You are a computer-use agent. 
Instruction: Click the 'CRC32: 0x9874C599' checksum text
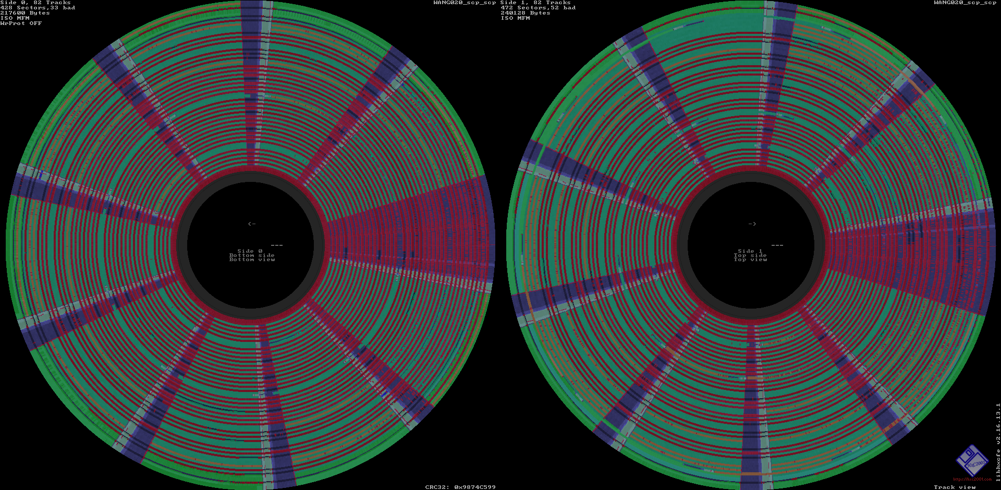pos(460,487)
